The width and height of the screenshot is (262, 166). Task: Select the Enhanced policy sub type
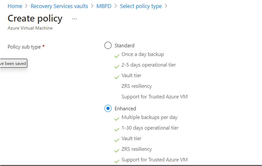(108, 108)
